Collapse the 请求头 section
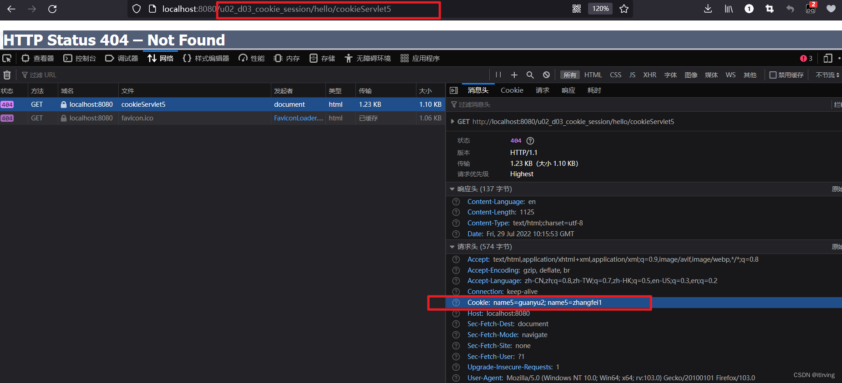Image resolution: width=842 pixels, height=383 pixels. tap(452, 247)
